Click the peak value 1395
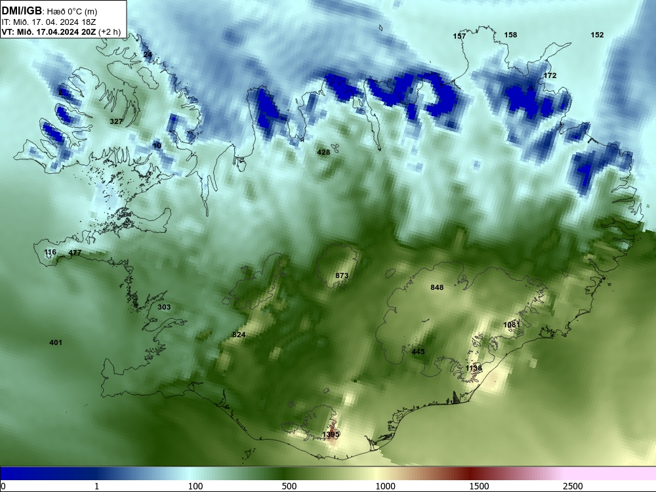The height and width of the screenshot is (492, 656). (331, 435)
